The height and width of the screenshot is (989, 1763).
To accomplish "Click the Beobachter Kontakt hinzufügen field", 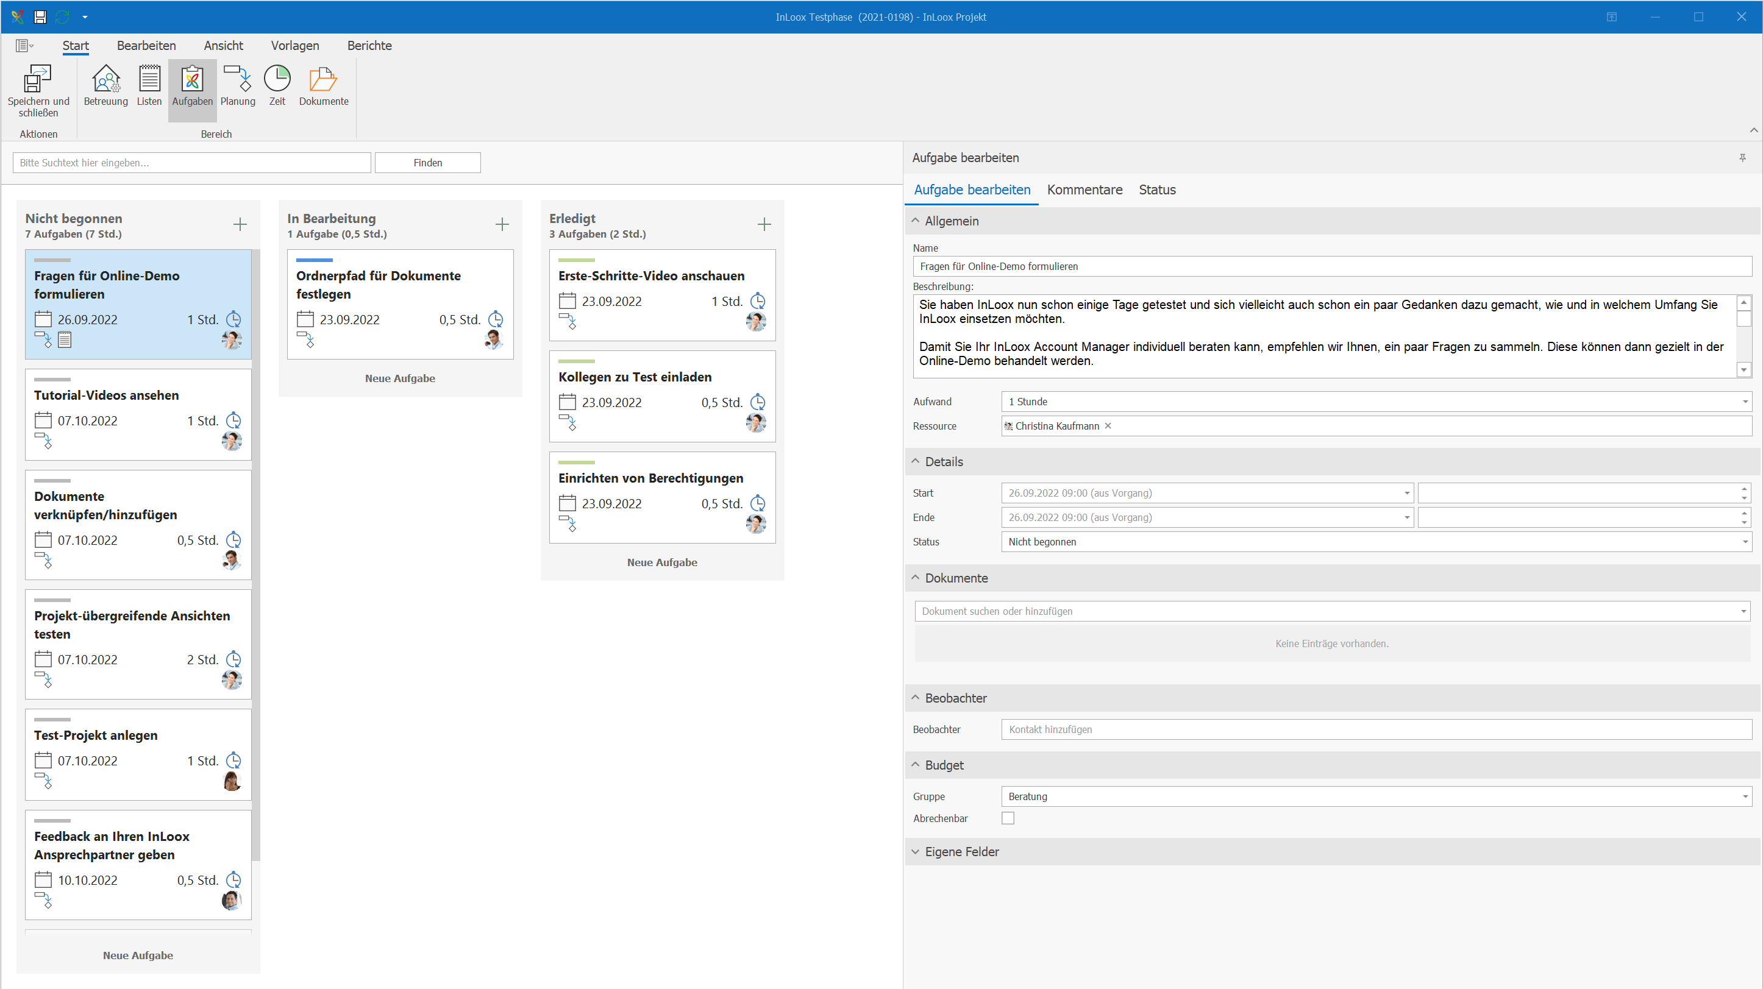I will click(1377, 729).
